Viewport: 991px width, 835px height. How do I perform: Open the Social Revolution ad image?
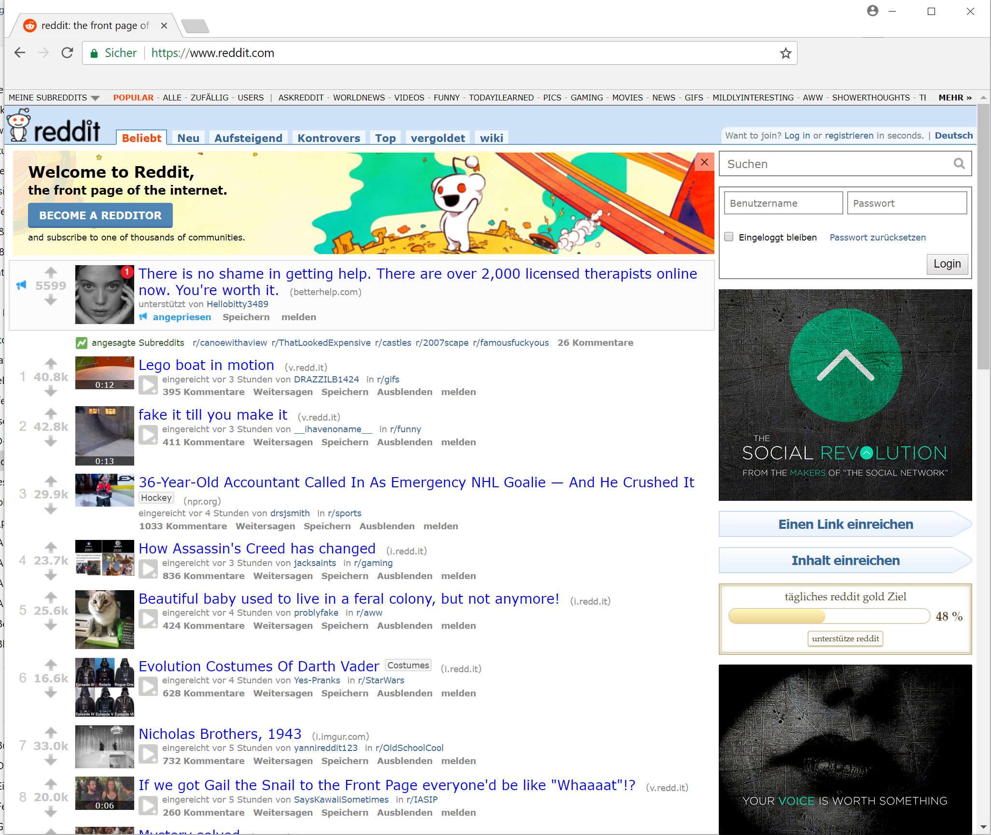pyautogui.click(x=845, y=395)
